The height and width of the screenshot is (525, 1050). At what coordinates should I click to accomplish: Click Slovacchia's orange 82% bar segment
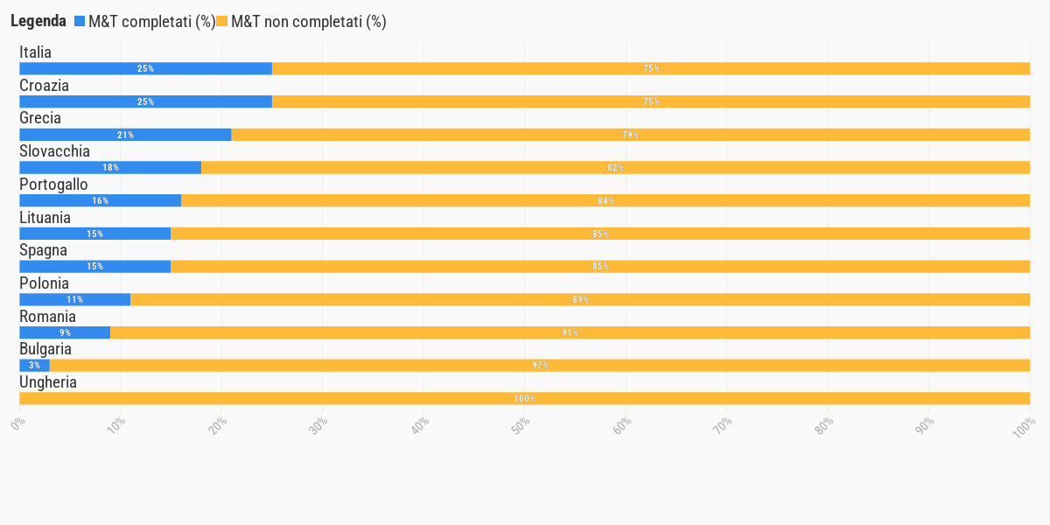coord(615,167)
